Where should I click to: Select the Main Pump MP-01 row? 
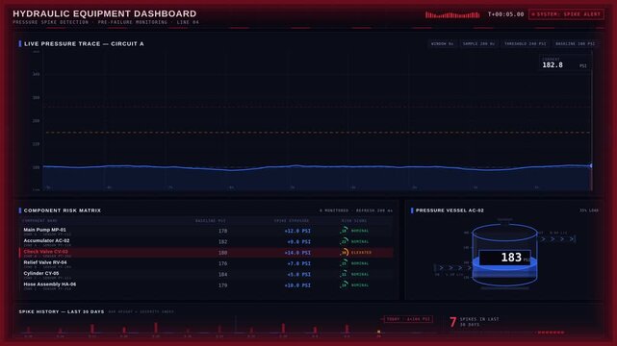click(206, 231)
